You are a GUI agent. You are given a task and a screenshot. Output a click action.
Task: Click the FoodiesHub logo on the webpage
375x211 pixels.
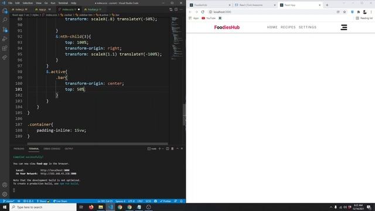227,28
